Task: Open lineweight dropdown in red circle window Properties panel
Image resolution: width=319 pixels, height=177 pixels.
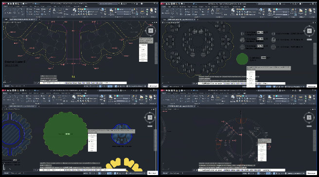Action: (x=282, y=99)
